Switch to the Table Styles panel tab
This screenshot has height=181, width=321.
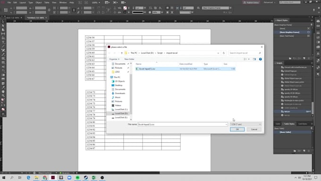[x=289, y=124]
